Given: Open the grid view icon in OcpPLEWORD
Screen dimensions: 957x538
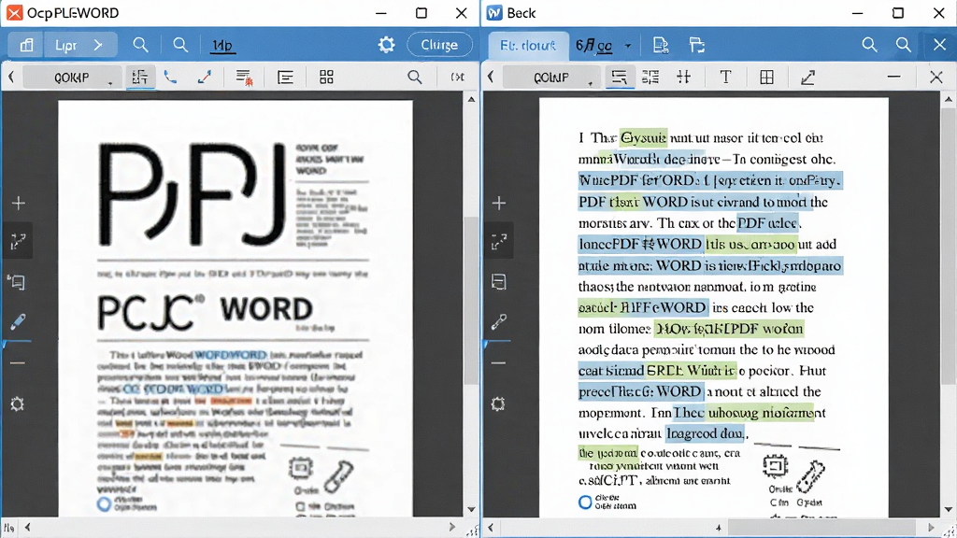Looking at the screenshot, I should point(326,77).
